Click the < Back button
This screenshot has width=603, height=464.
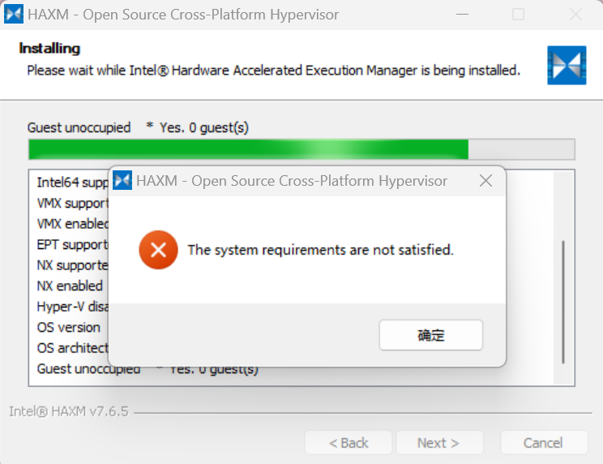(x=349, y=443)
